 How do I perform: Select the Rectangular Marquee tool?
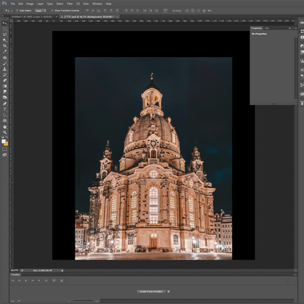pos(5,29)
